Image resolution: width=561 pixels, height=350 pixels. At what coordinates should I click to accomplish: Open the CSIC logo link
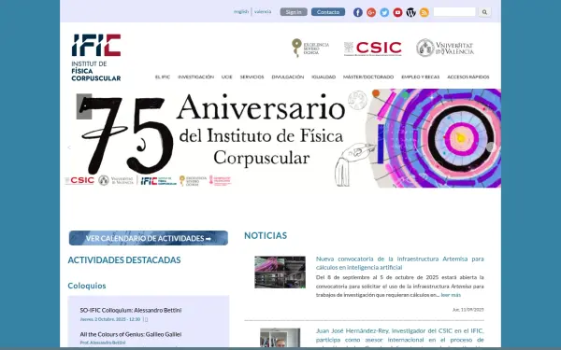[x=372, y=49]
